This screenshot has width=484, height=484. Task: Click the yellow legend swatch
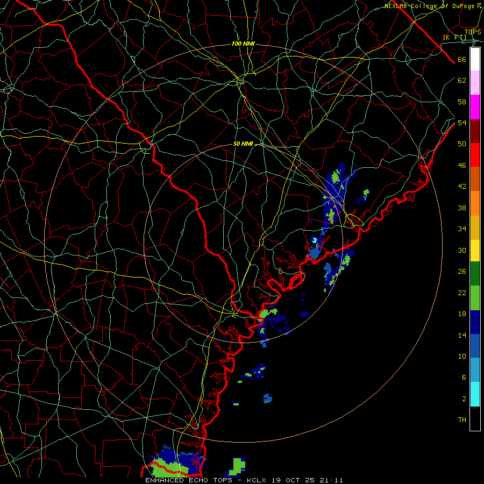475,250
